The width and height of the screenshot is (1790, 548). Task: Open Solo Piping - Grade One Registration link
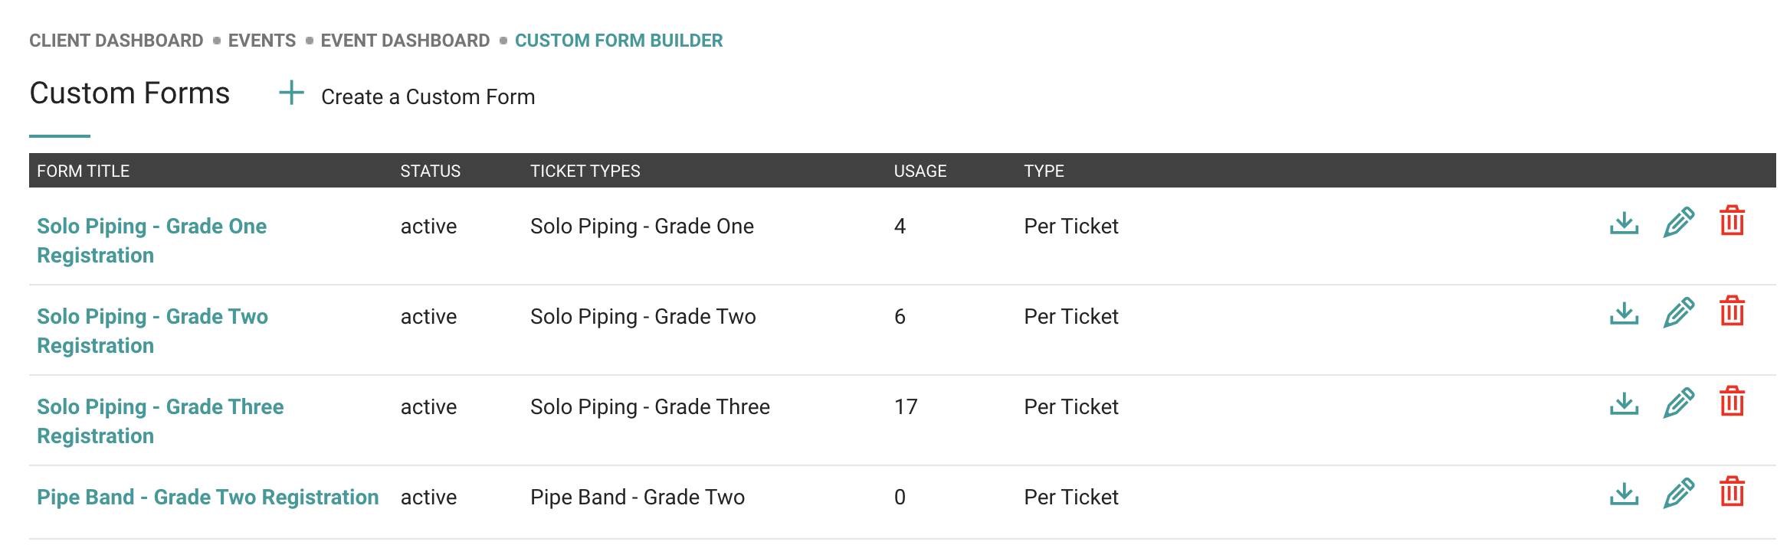tap(152, 240)
